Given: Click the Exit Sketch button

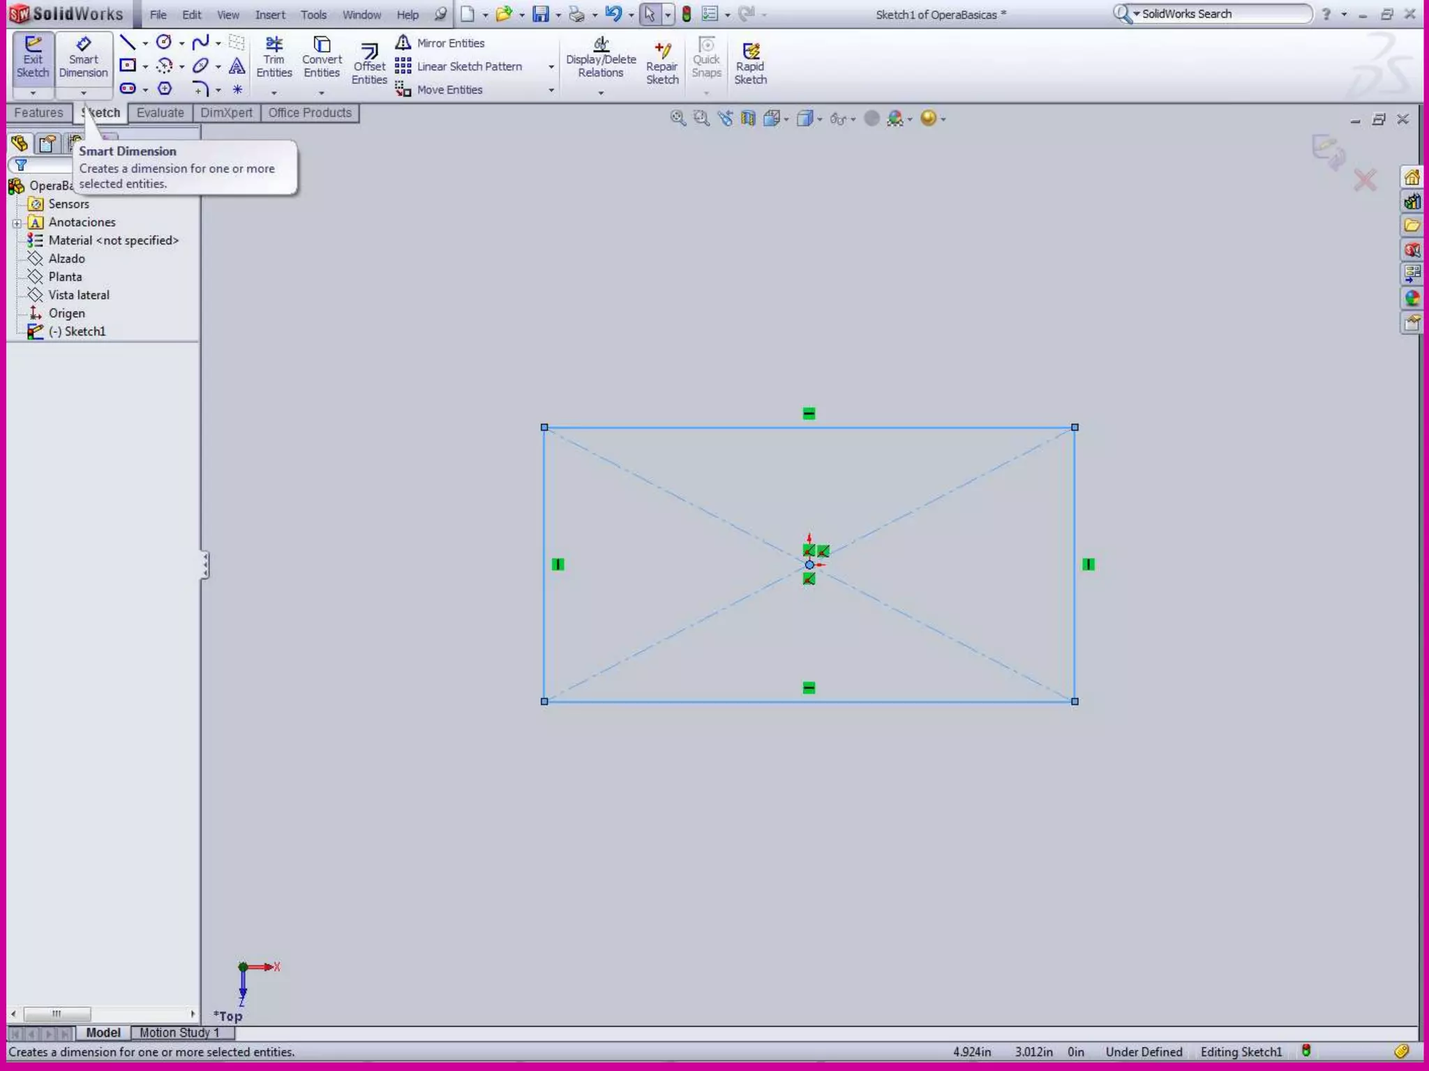Looking at the screenshot, I should pyautogui.click(x=32, y=58).
